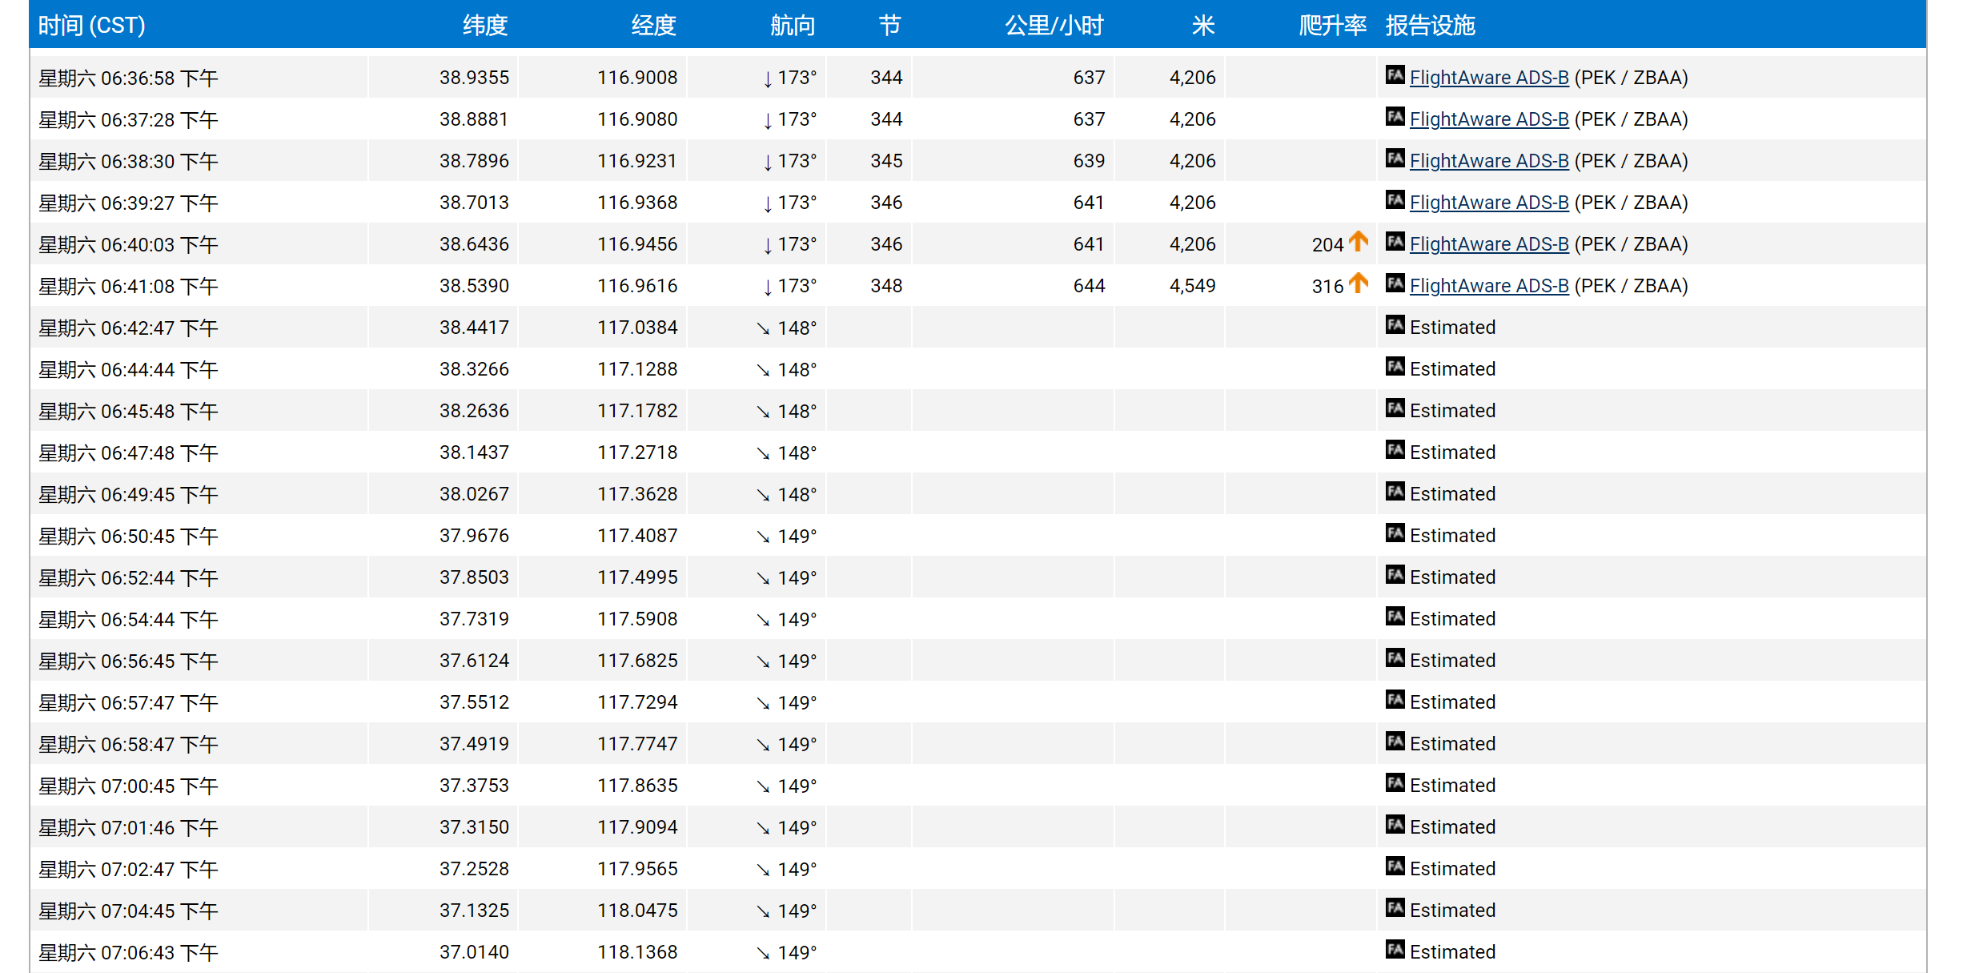Click FA icon in 07:01:46 row
Screen dimensions: 1967x973
click(1395, 825)
